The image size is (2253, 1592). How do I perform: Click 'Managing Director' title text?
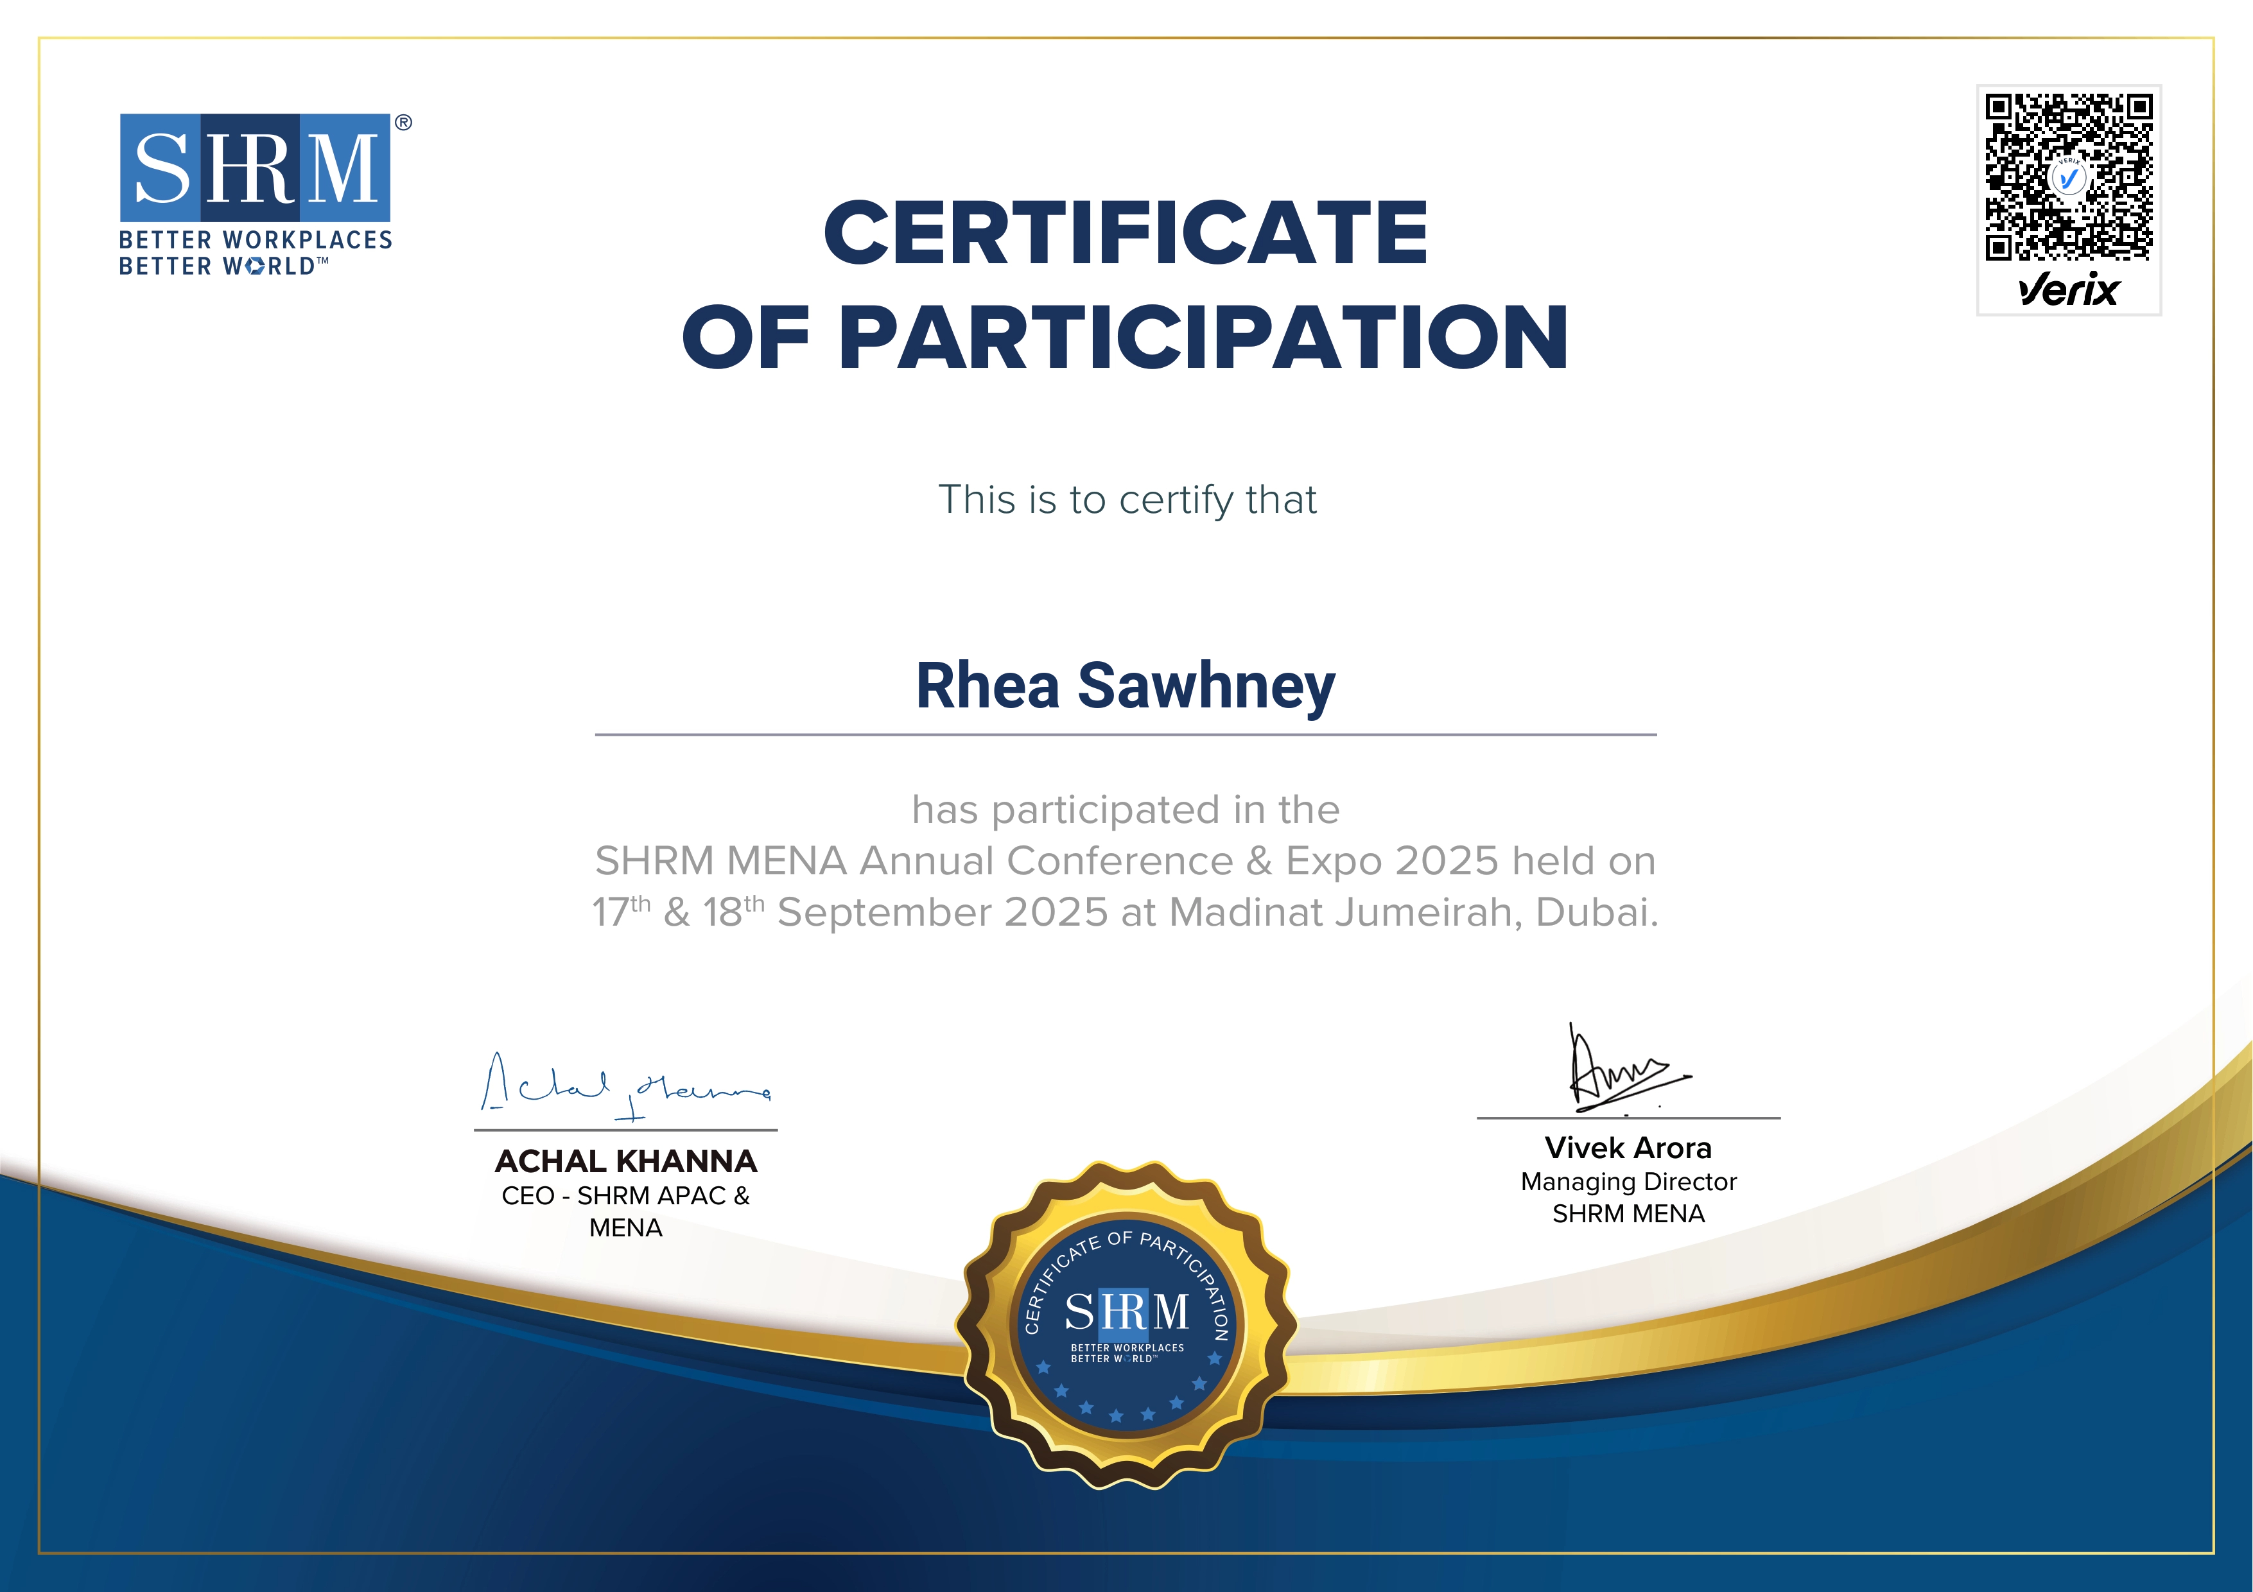point(1629,1182)
